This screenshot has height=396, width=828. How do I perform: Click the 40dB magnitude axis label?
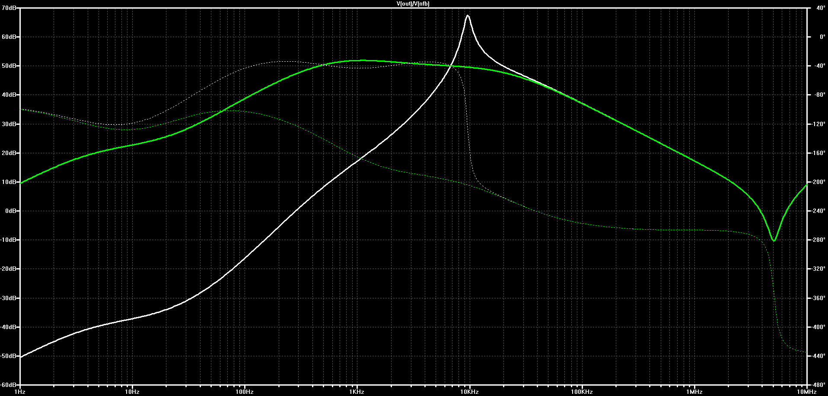point(9,95)
